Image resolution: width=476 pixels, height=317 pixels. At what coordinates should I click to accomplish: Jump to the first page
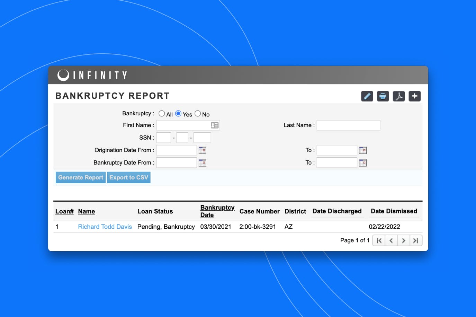(x=378, y=240)
